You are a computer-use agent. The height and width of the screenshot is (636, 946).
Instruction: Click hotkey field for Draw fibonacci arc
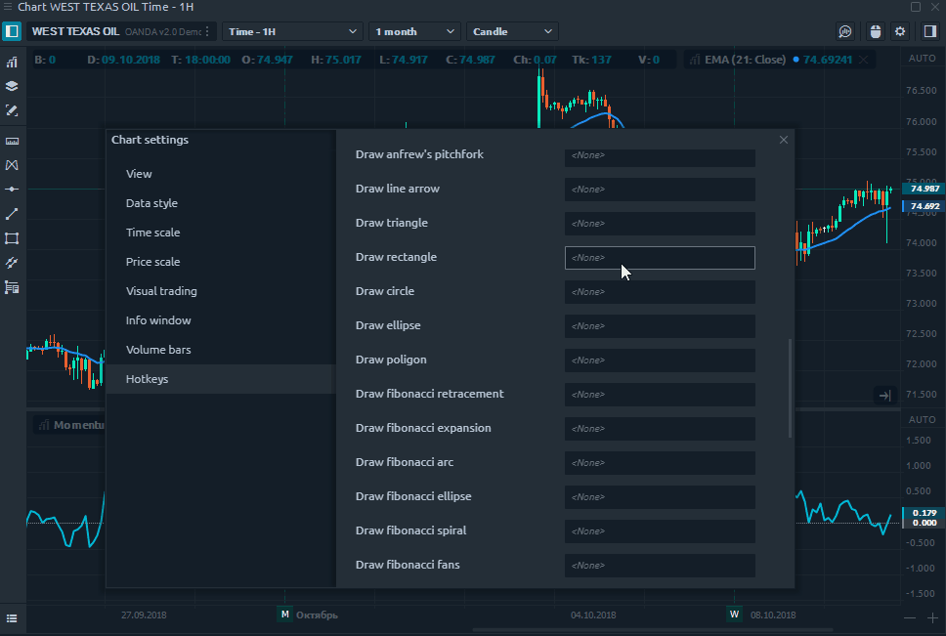(660, 463)
